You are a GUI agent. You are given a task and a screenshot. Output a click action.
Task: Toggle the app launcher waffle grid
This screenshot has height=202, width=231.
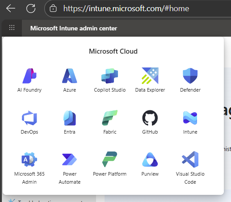click(x=12, y=28)
